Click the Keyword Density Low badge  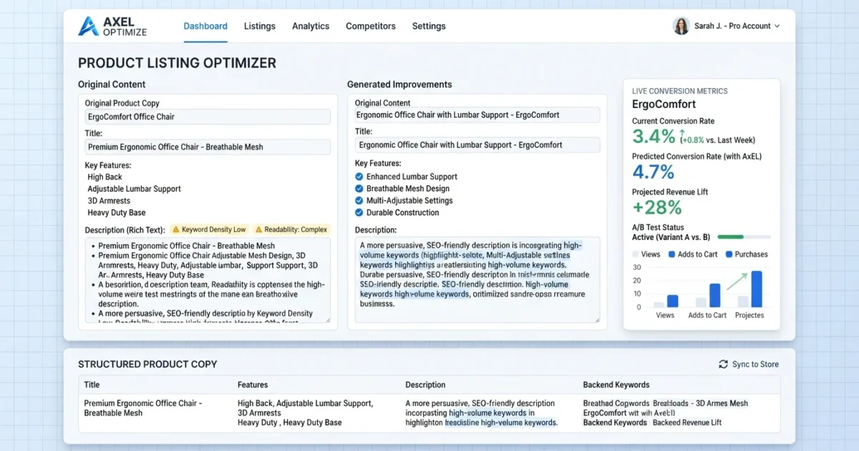click(209, 230)
